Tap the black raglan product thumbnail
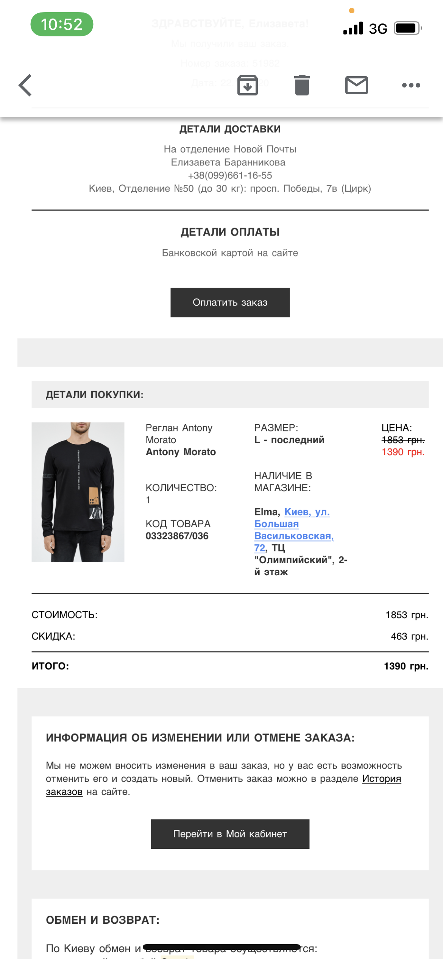Screen dimensions: 443x959 coord(78,492)
